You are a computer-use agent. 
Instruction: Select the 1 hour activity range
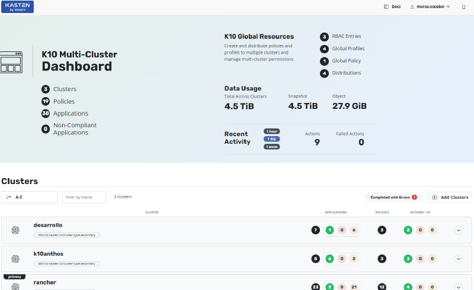[272, 131]
